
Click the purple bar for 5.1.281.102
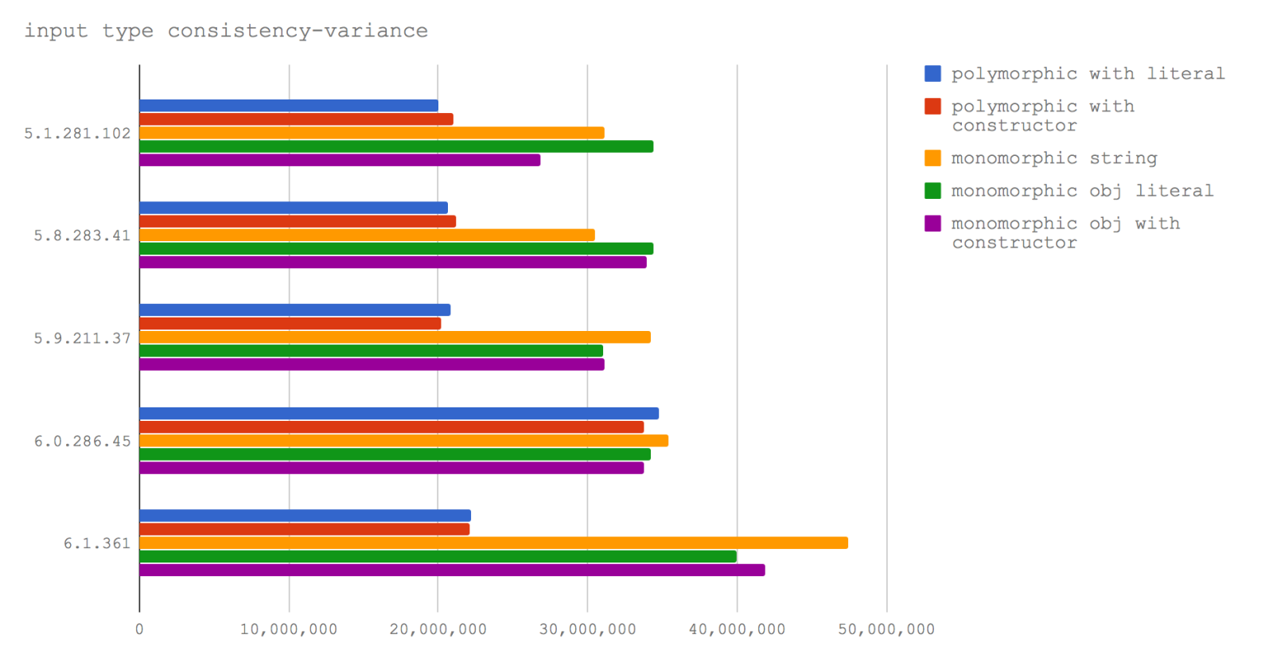point(341,160)
